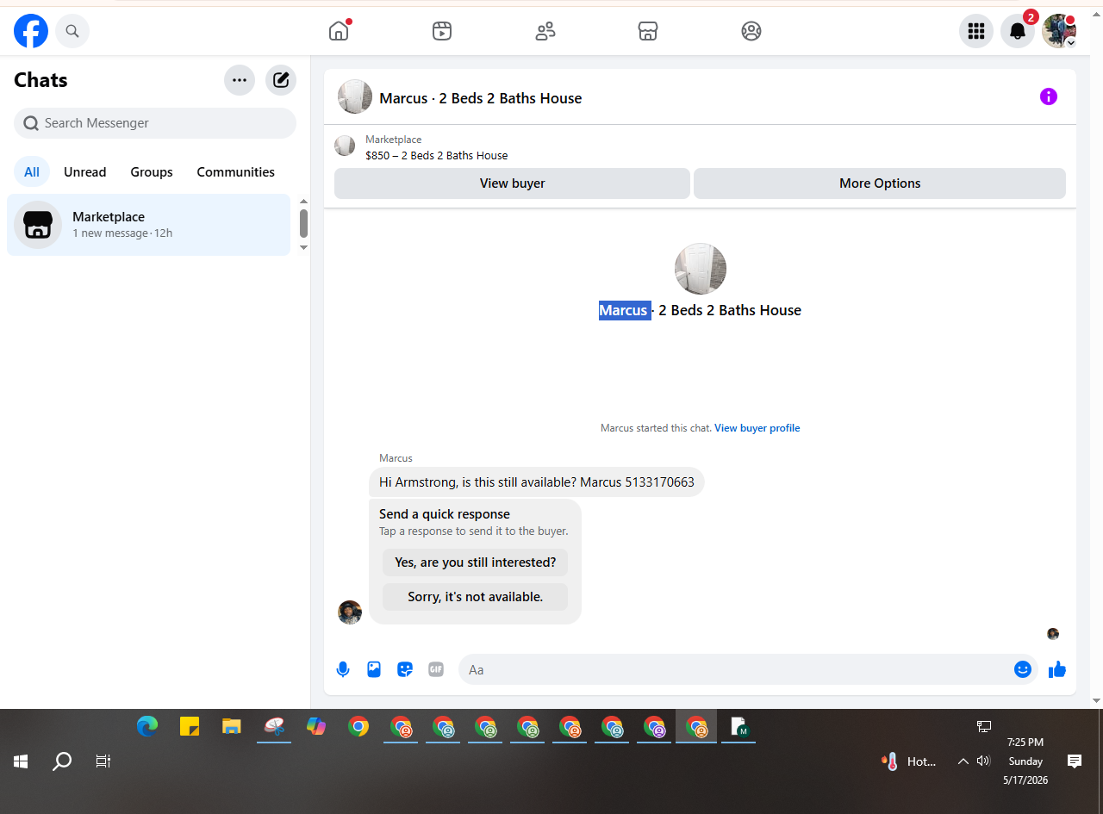1103x814 pixels.
Task: Open File Explorer from the taskbar
Action: tap(231, 727)
